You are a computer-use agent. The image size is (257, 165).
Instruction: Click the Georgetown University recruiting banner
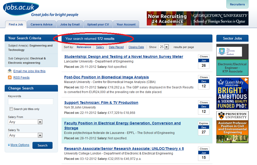tap(198, 18)
